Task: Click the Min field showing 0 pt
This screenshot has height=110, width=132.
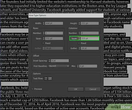Action: coord(88,66)
